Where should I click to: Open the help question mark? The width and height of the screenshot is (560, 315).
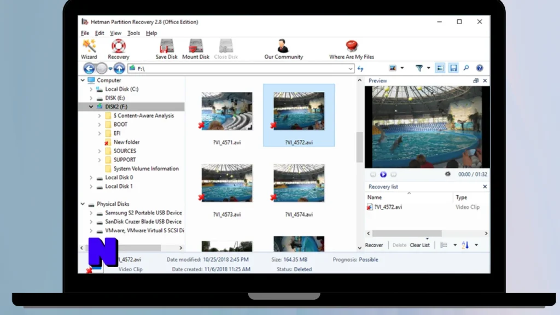[480, 68]
